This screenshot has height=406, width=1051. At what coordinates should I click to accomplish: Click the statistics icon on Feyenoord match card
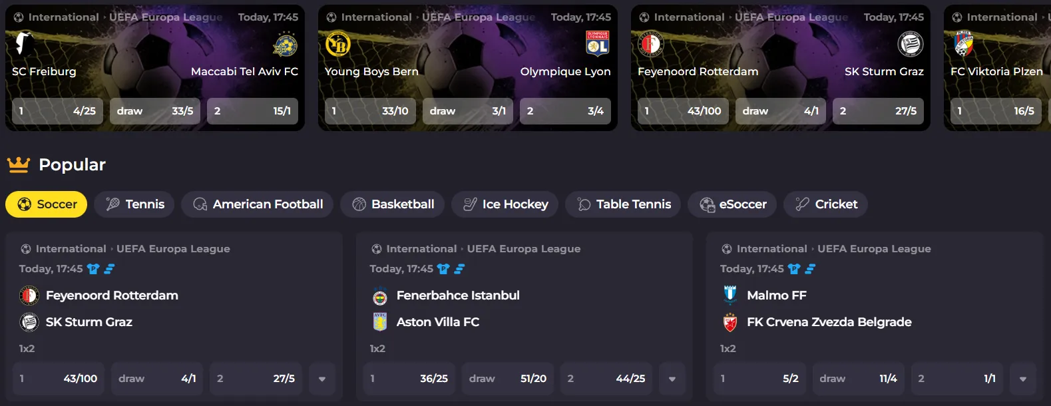[x=108, y=269]
